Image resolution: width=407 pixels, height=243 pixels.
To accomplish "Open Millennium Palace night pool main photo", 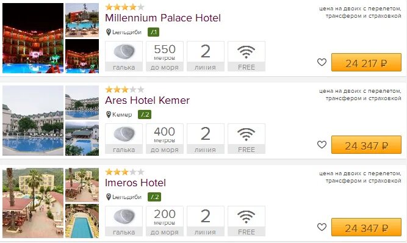I will 33,38.
